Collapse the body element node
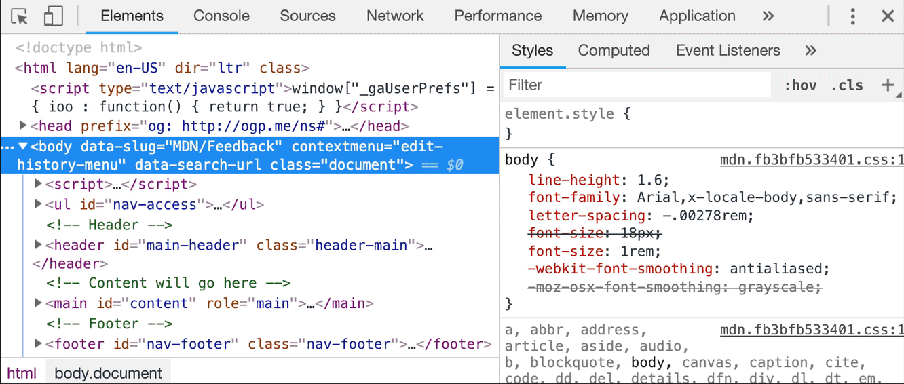 [x=23, y=146]
